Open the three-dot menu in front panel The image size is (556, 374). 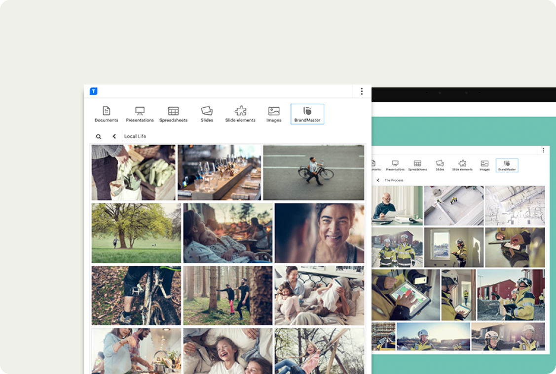pos(362,91)
